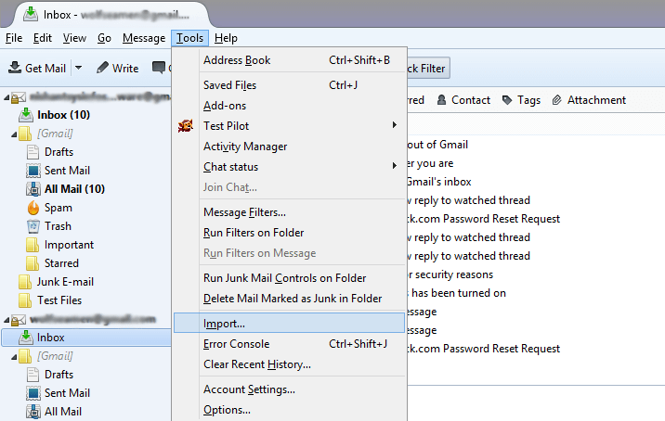Image resolution: width=665 pixels, height=421 pixels.
Task: Click the first account's Drafts page icon
Action: 33,152
